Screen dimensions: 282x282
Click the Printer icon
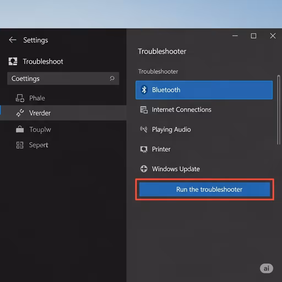pyautogui.click(x=144, y=149)
